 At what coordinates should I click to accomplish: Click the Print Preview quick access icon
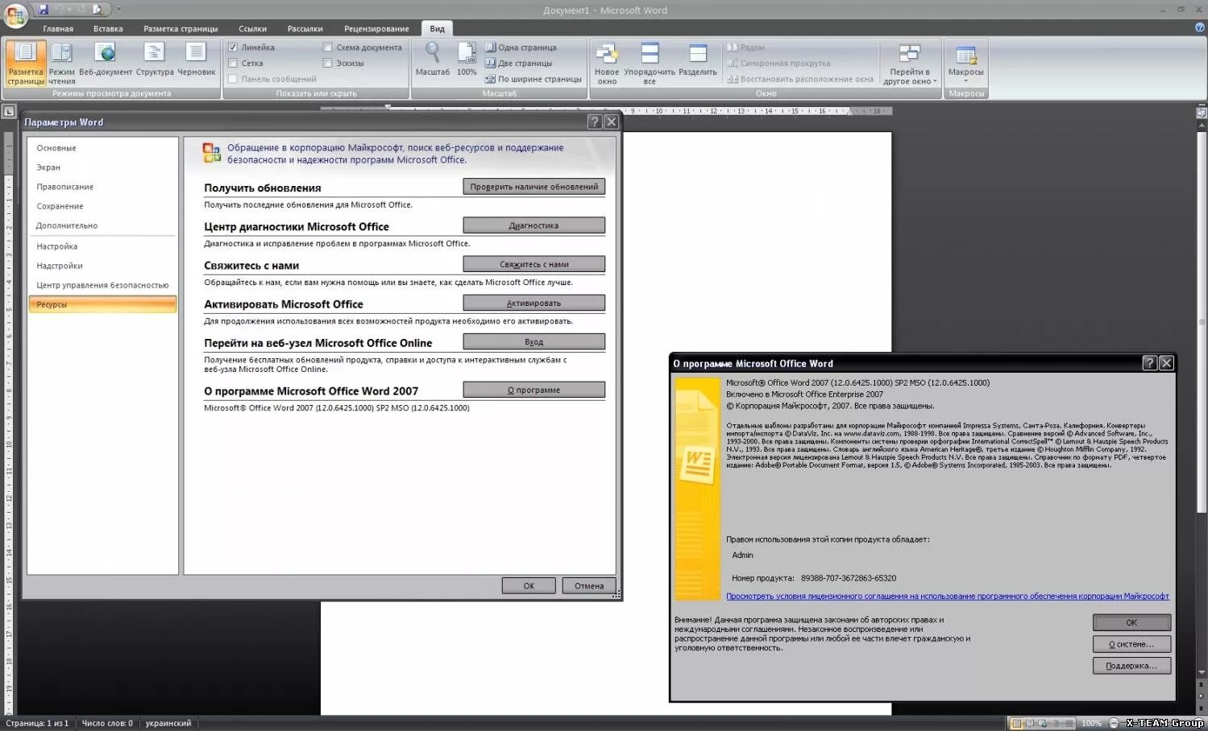click(98, 10)
